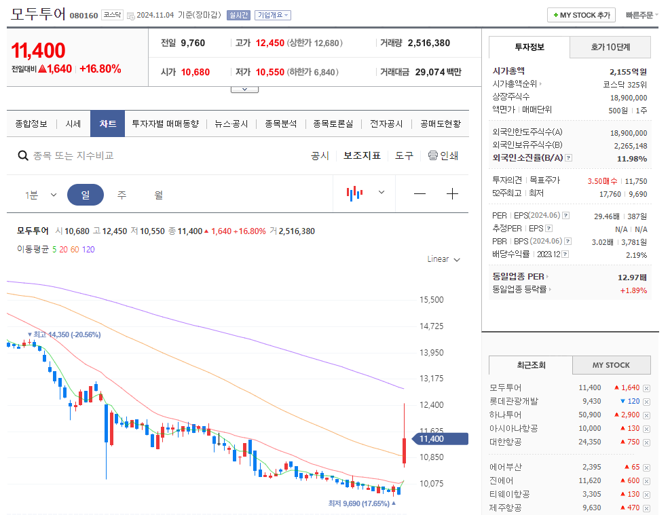Toggle the 60-day moving average

pos(75,250)
